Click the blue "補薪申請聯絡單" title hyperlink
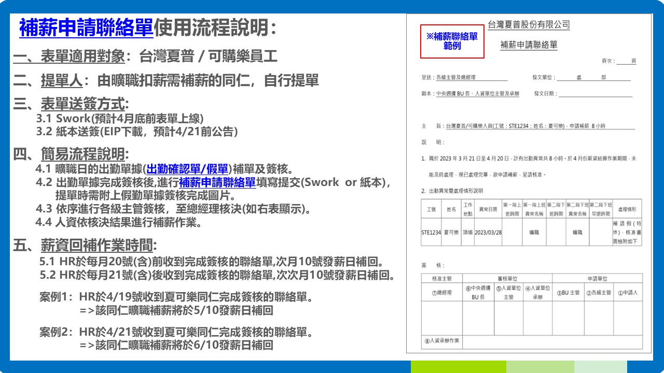This screenshot has height=373, width=664. (86, 28)
